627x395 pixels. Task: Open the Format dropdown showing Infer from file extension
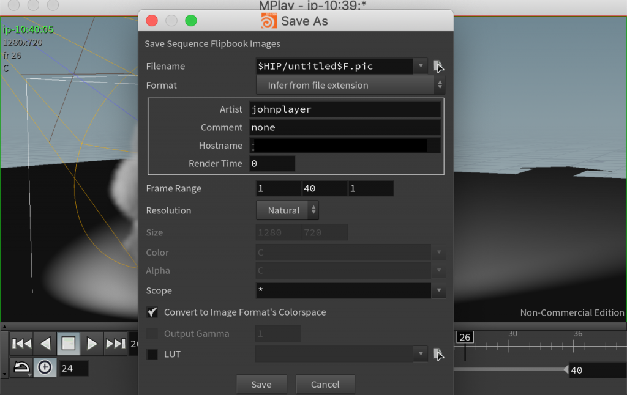tap(349, 85)
